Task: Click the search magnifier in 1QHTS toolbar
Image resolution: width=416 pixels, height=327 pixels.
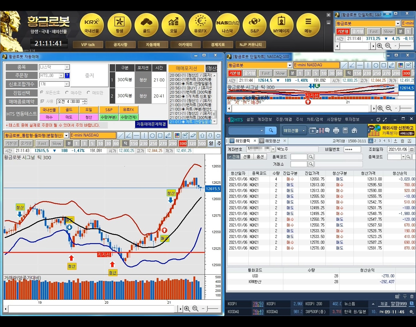Action: [271, 130]
